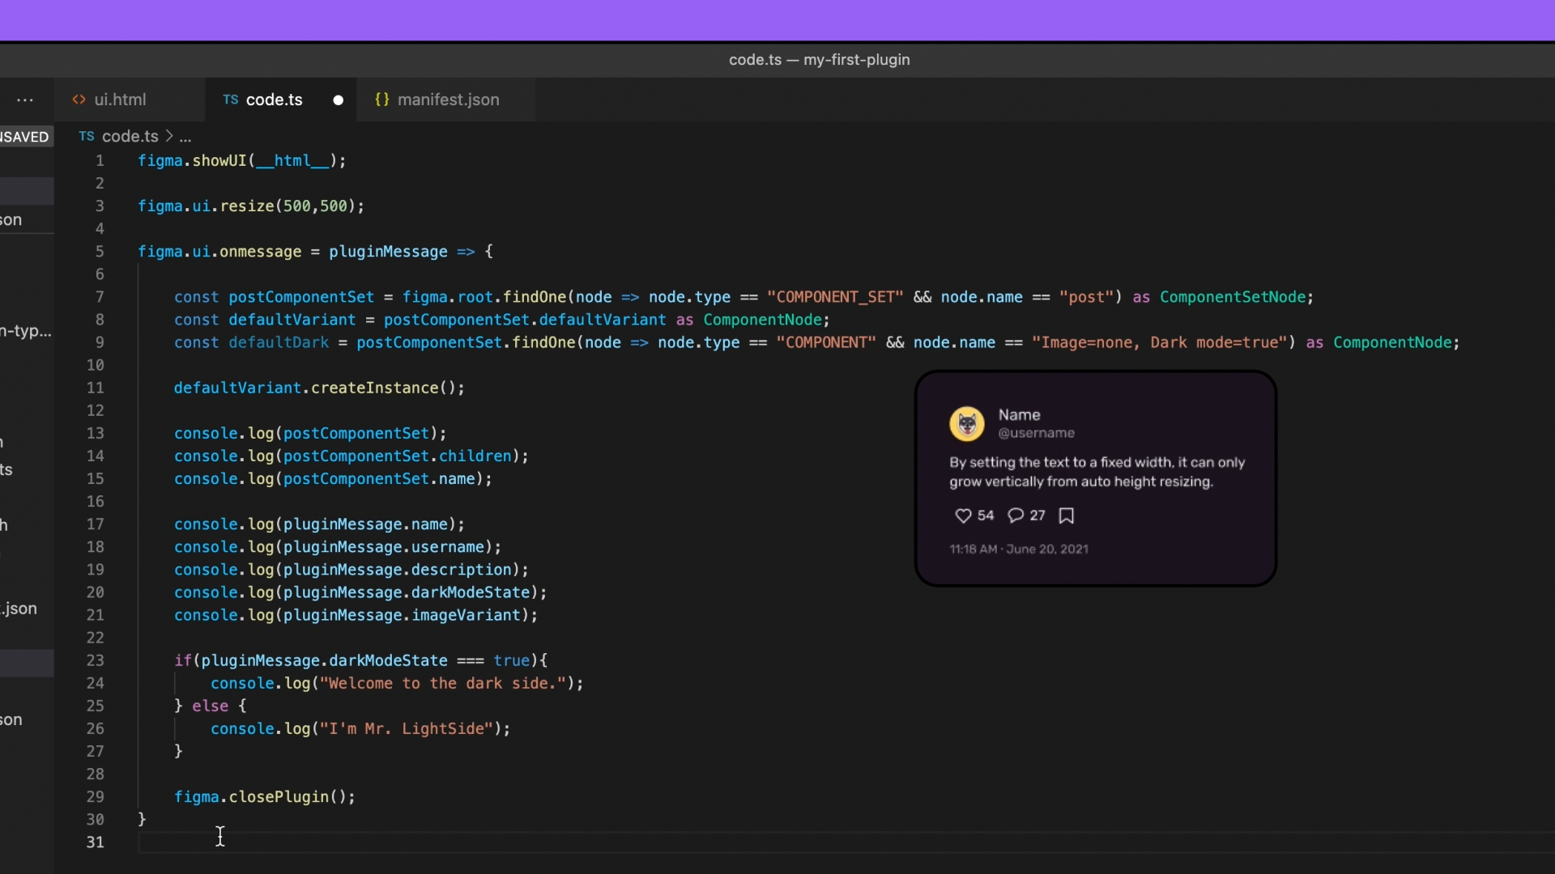The height and width of the screenshot is (874, 1555).
Task: Click the window title code.ts — my-first-plugin
Action: click(819, 60)
